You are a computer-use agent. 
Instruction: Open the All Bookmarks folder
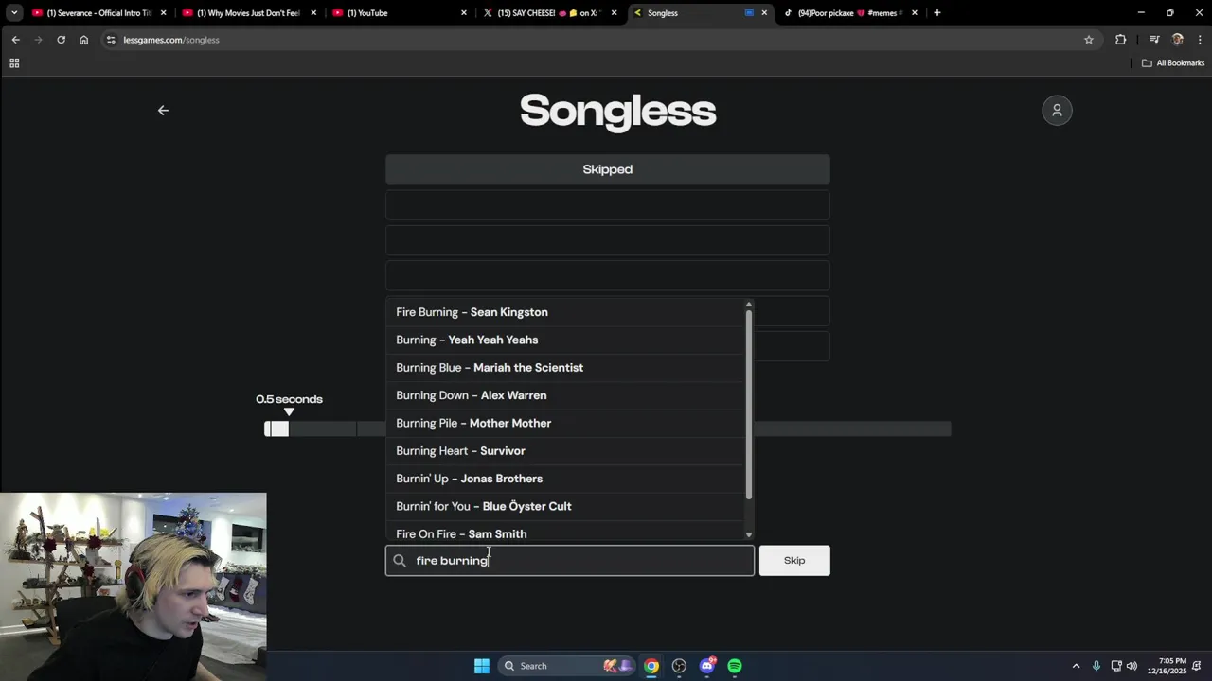(x=1173, y=63)
